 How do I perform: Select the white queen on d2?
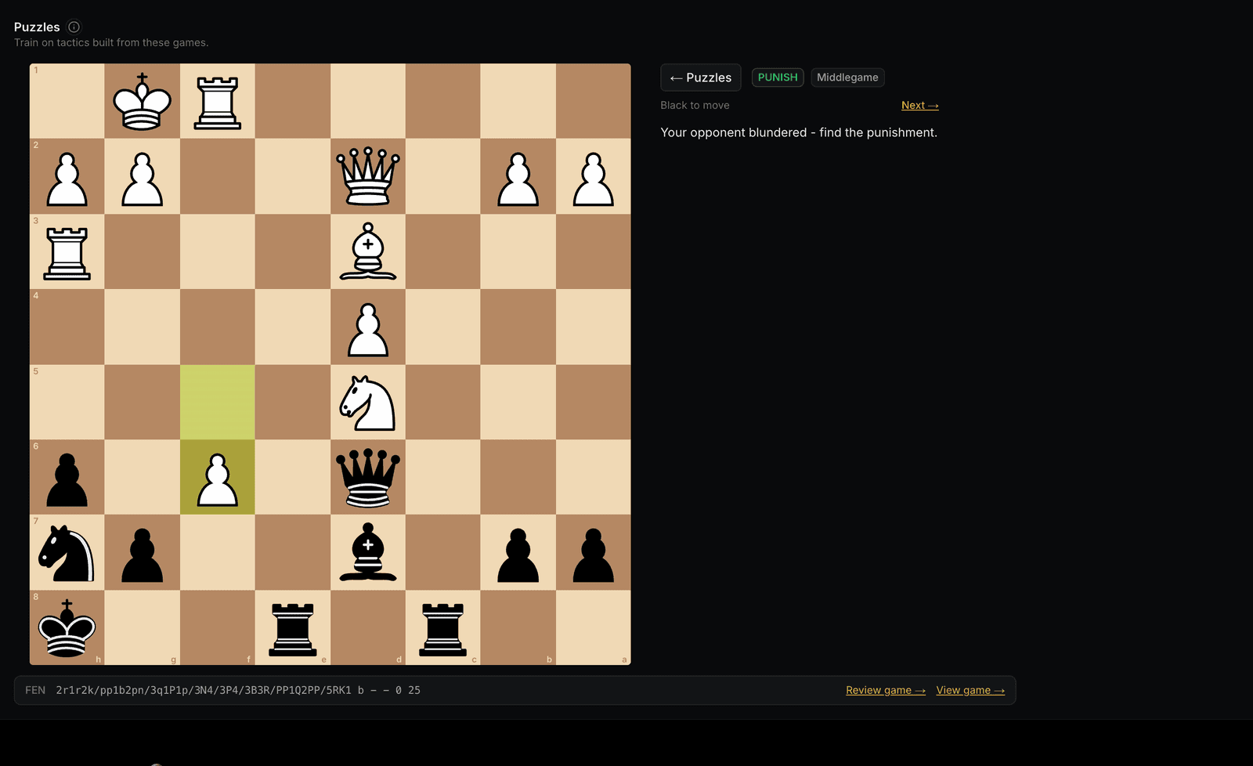click(368, 176)
